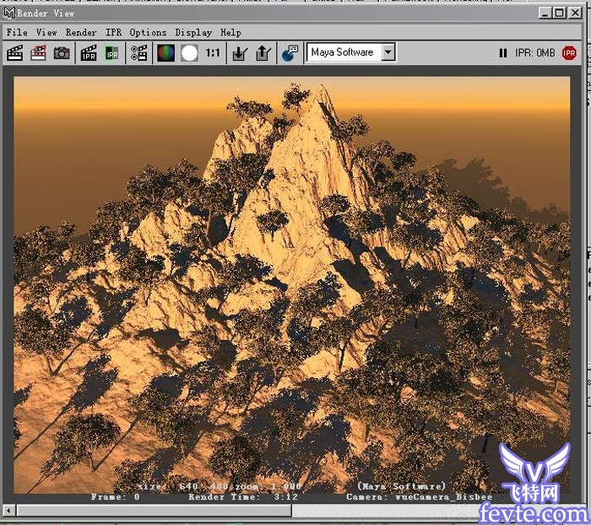Open the IPR menu
Image resolution: width=591 pixels, height=525 pixels.
[113, 32]
